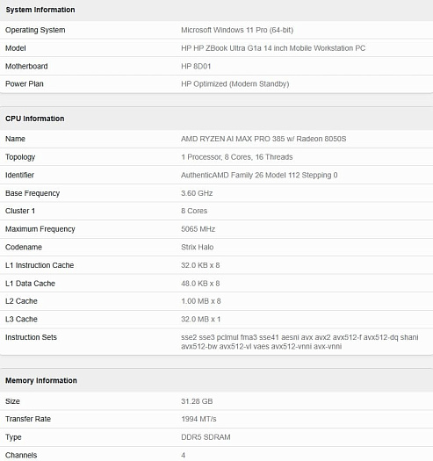
Task: Select the L3 Cache 32.0 MB value
Action: click(200, 320)
